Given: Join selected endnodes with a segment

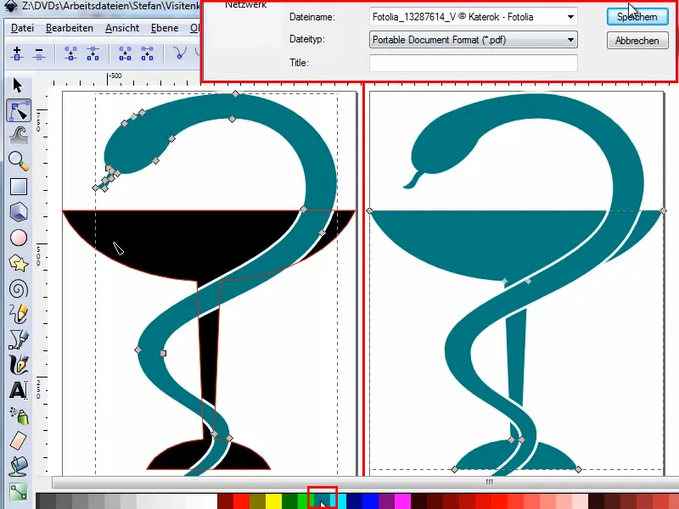Looking at the screenshot, I should [125, 54].
